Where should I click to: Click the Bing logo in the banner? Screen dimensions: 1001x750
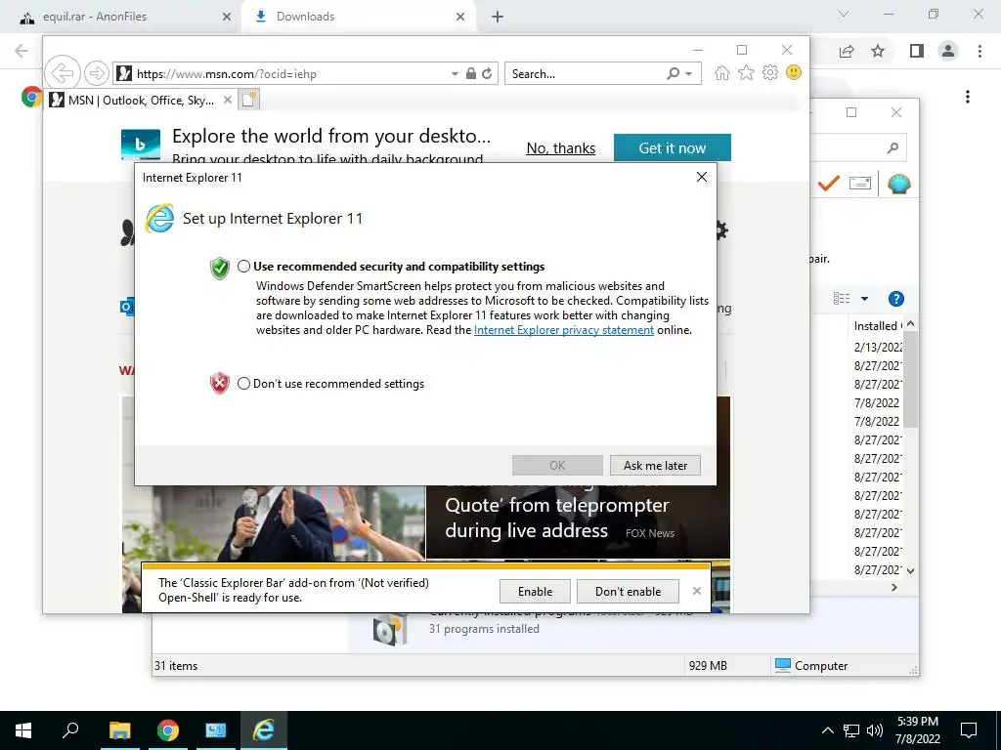[141, 145]
